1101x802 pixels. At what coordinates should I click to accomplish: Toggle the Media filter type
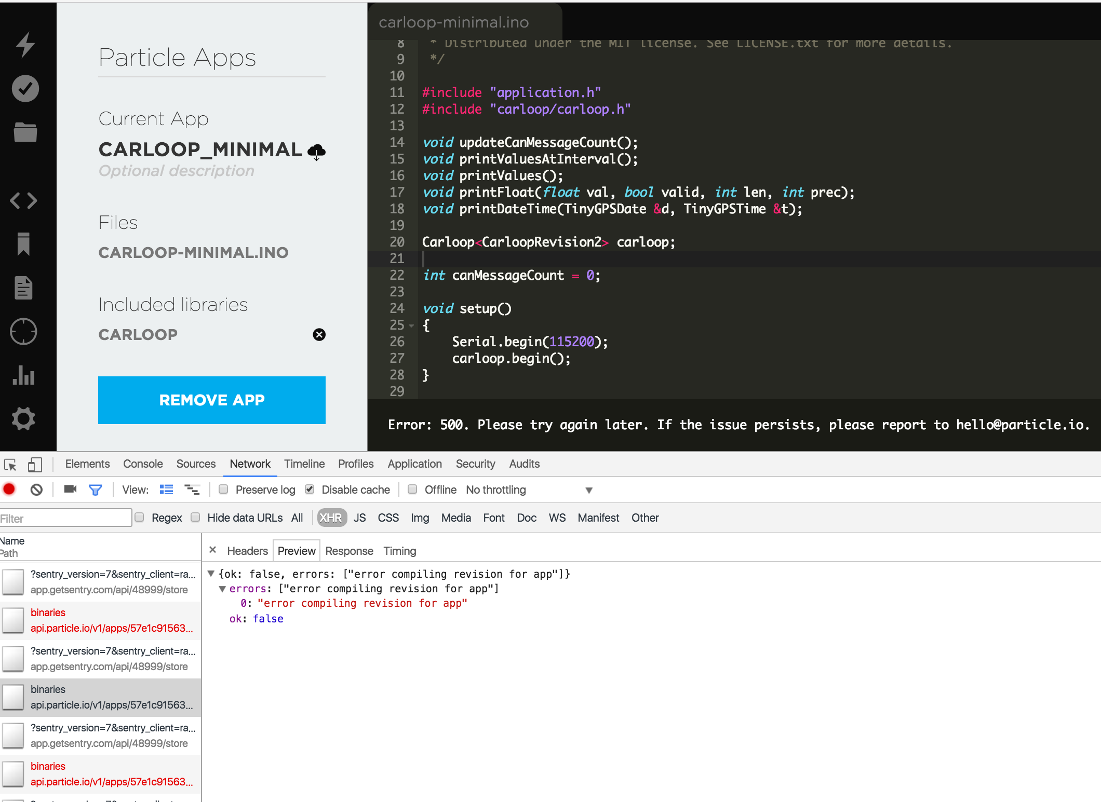coord(456,518)
